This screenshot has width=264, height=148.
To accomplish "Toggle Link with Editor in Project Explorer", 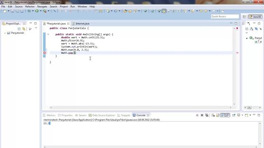I will 24,29.
